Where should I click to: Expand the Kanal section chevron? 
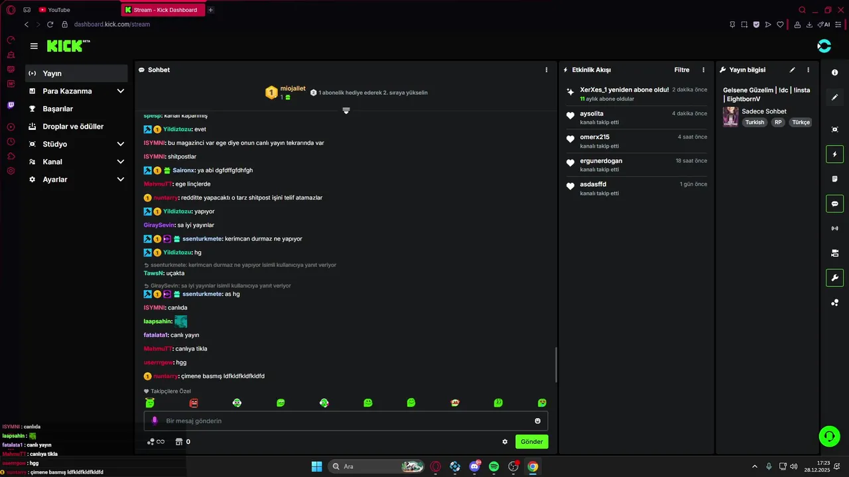121,162
